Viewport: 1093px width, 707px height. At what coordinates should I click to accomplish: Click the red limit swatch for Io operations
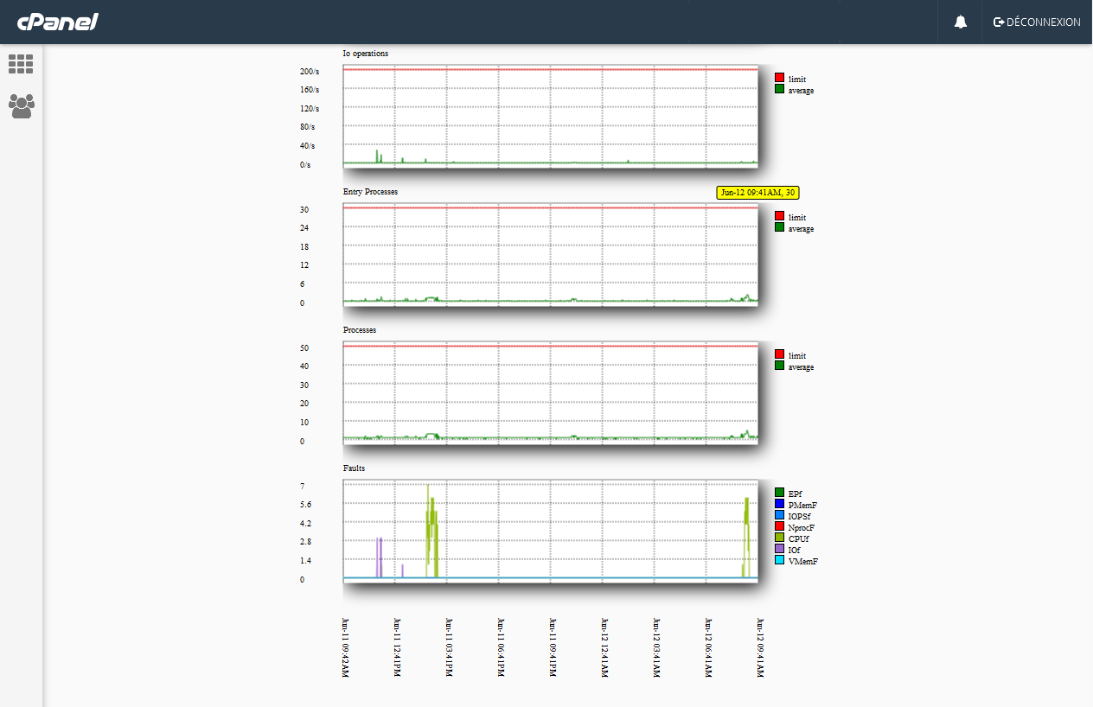tap(779, 78)
